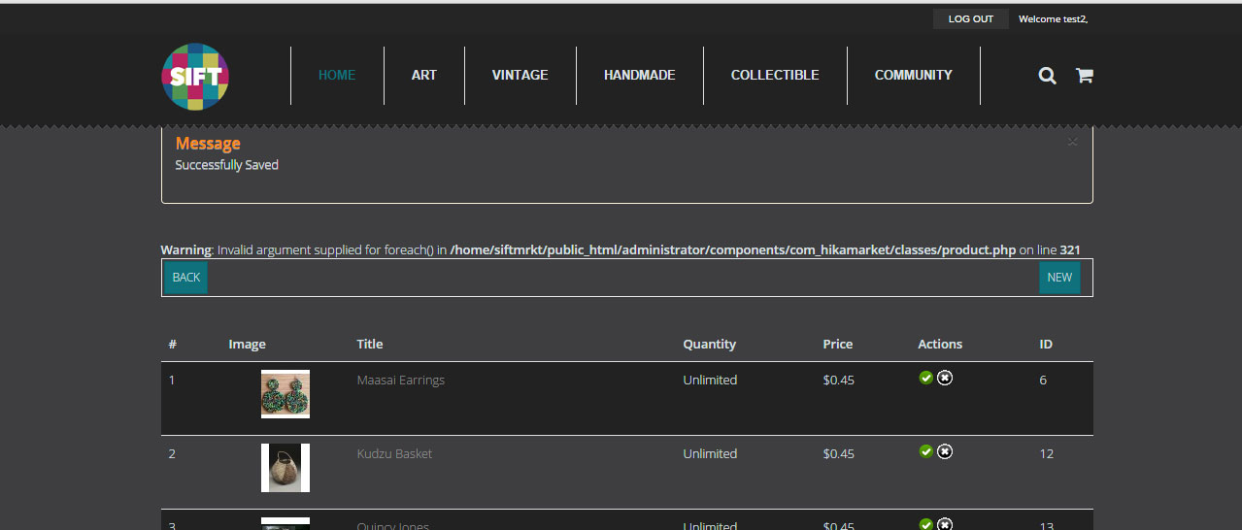Toggle green published check for Kudzu Basket
The height and width of the screenshot is (530, 1242).
point(926,451)
